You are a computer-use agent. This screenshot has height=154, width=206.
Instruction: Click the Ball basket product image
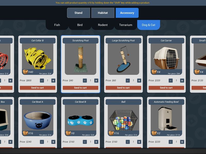[x=124, y=120]
